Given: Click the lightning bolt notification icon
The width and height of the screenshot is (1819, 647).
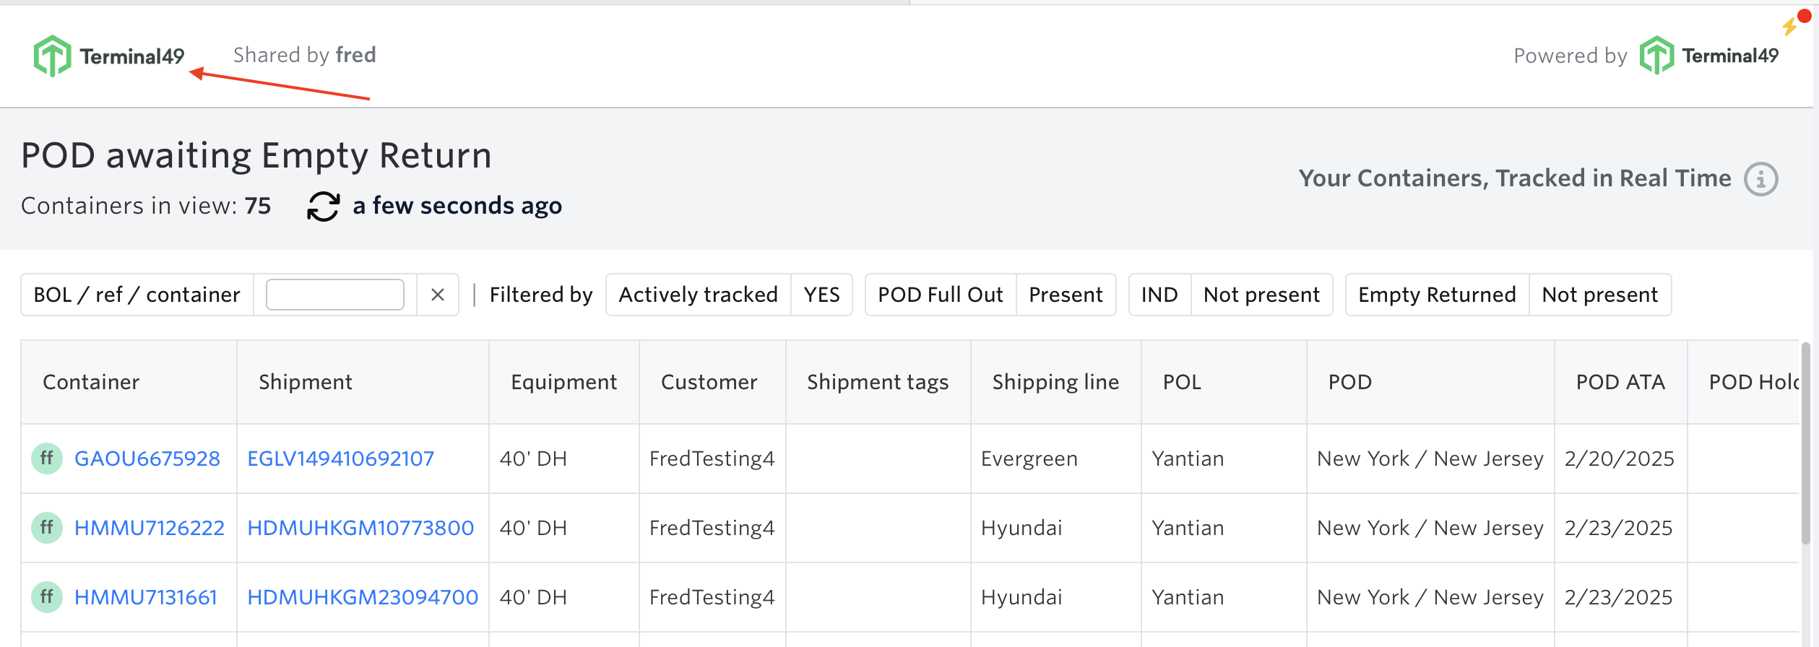Looking at the screenshot, I should 1790,27.
